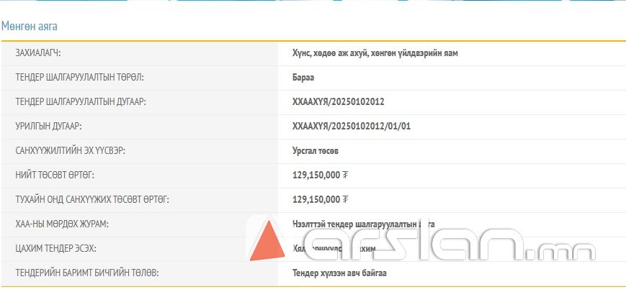
Task: Select the ТЕНДЕРИЙН БАРИМТ БИЧГИЙН ТӨЛӨВ label
Action: coord(87,273)
